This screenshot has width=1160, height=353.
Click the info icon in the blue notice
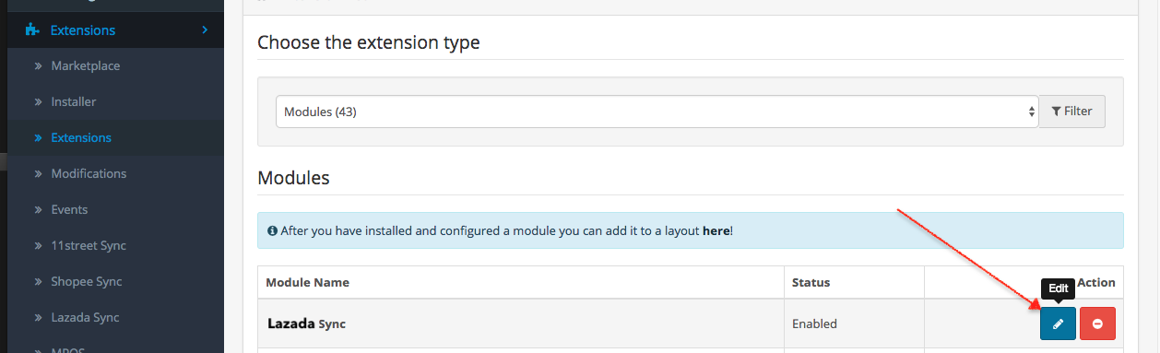coord(272,230)
